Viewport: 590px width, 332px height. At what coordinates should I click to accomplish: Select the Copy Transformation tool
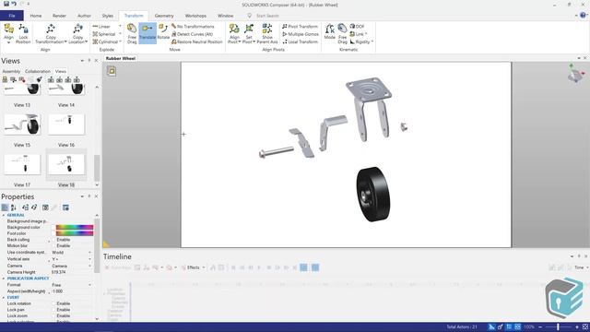[51, 33]
